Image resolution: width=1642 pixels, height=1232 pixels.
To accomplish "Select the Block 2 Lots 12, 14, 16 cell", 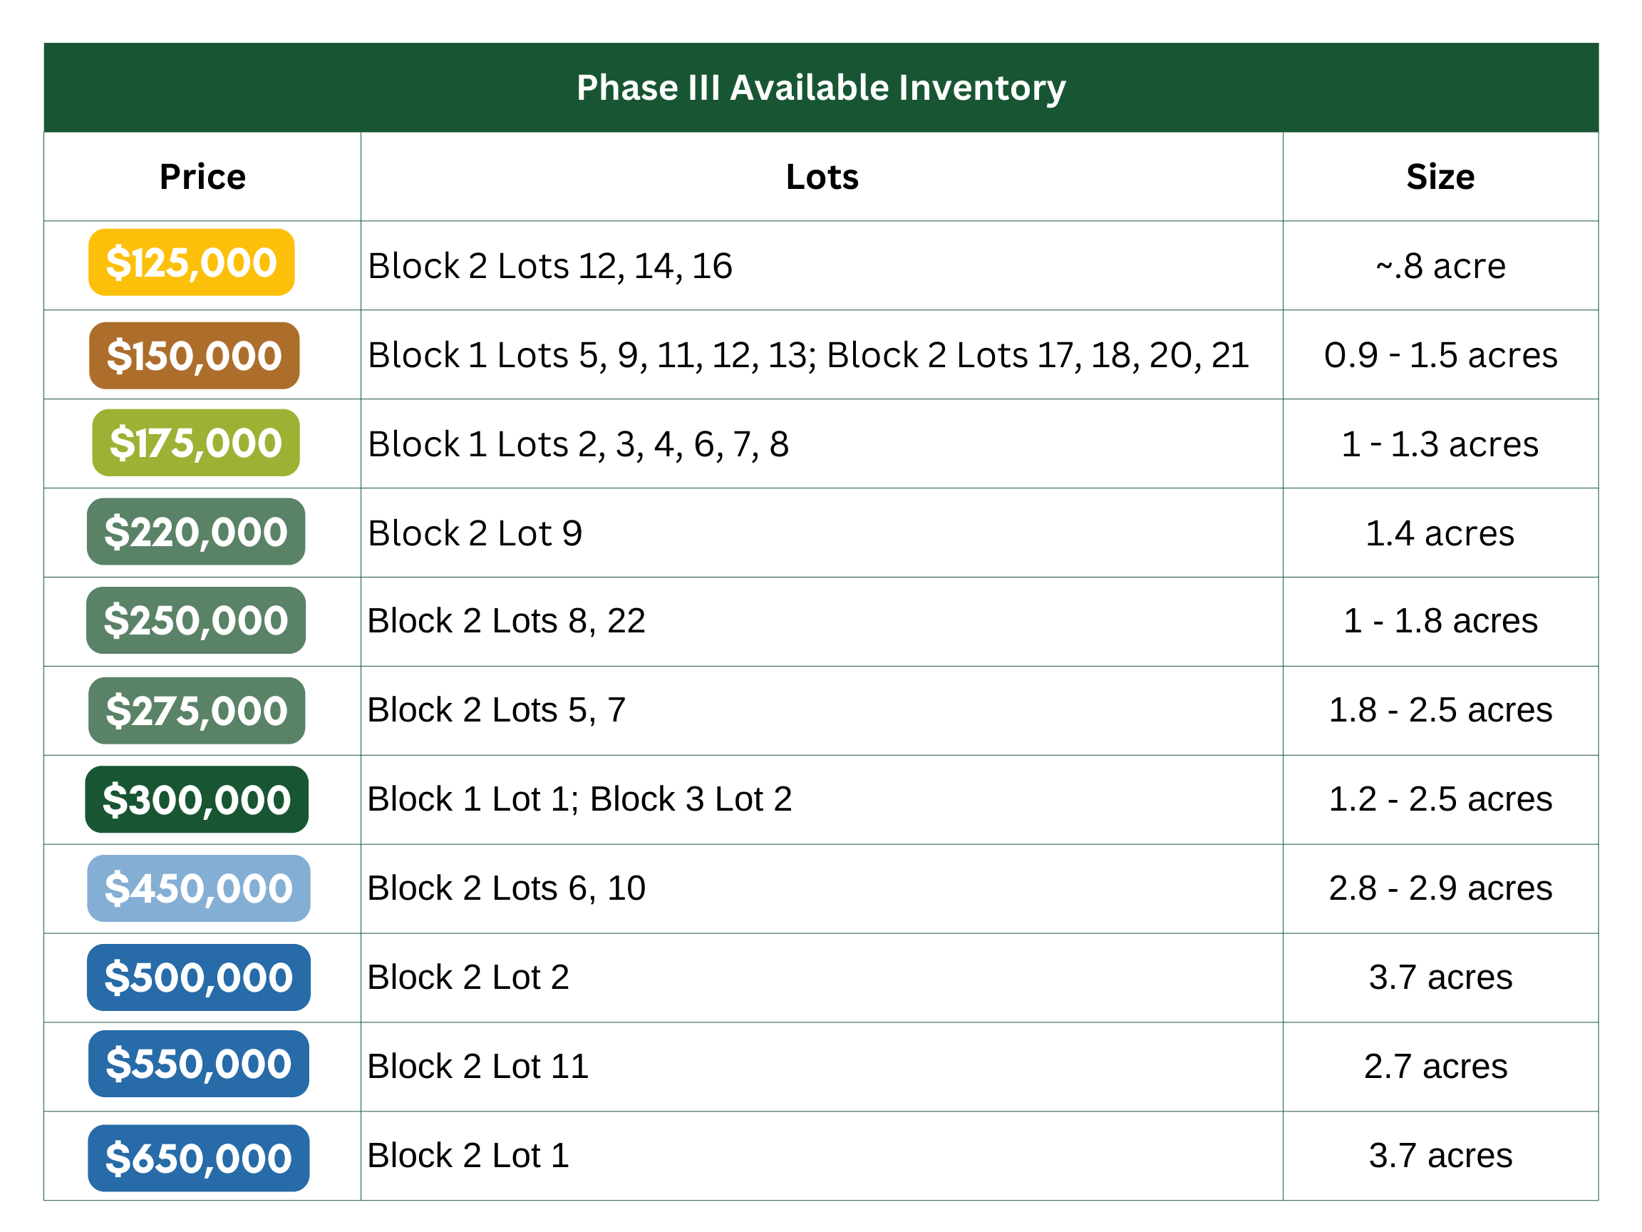I will tap(550, 266).
